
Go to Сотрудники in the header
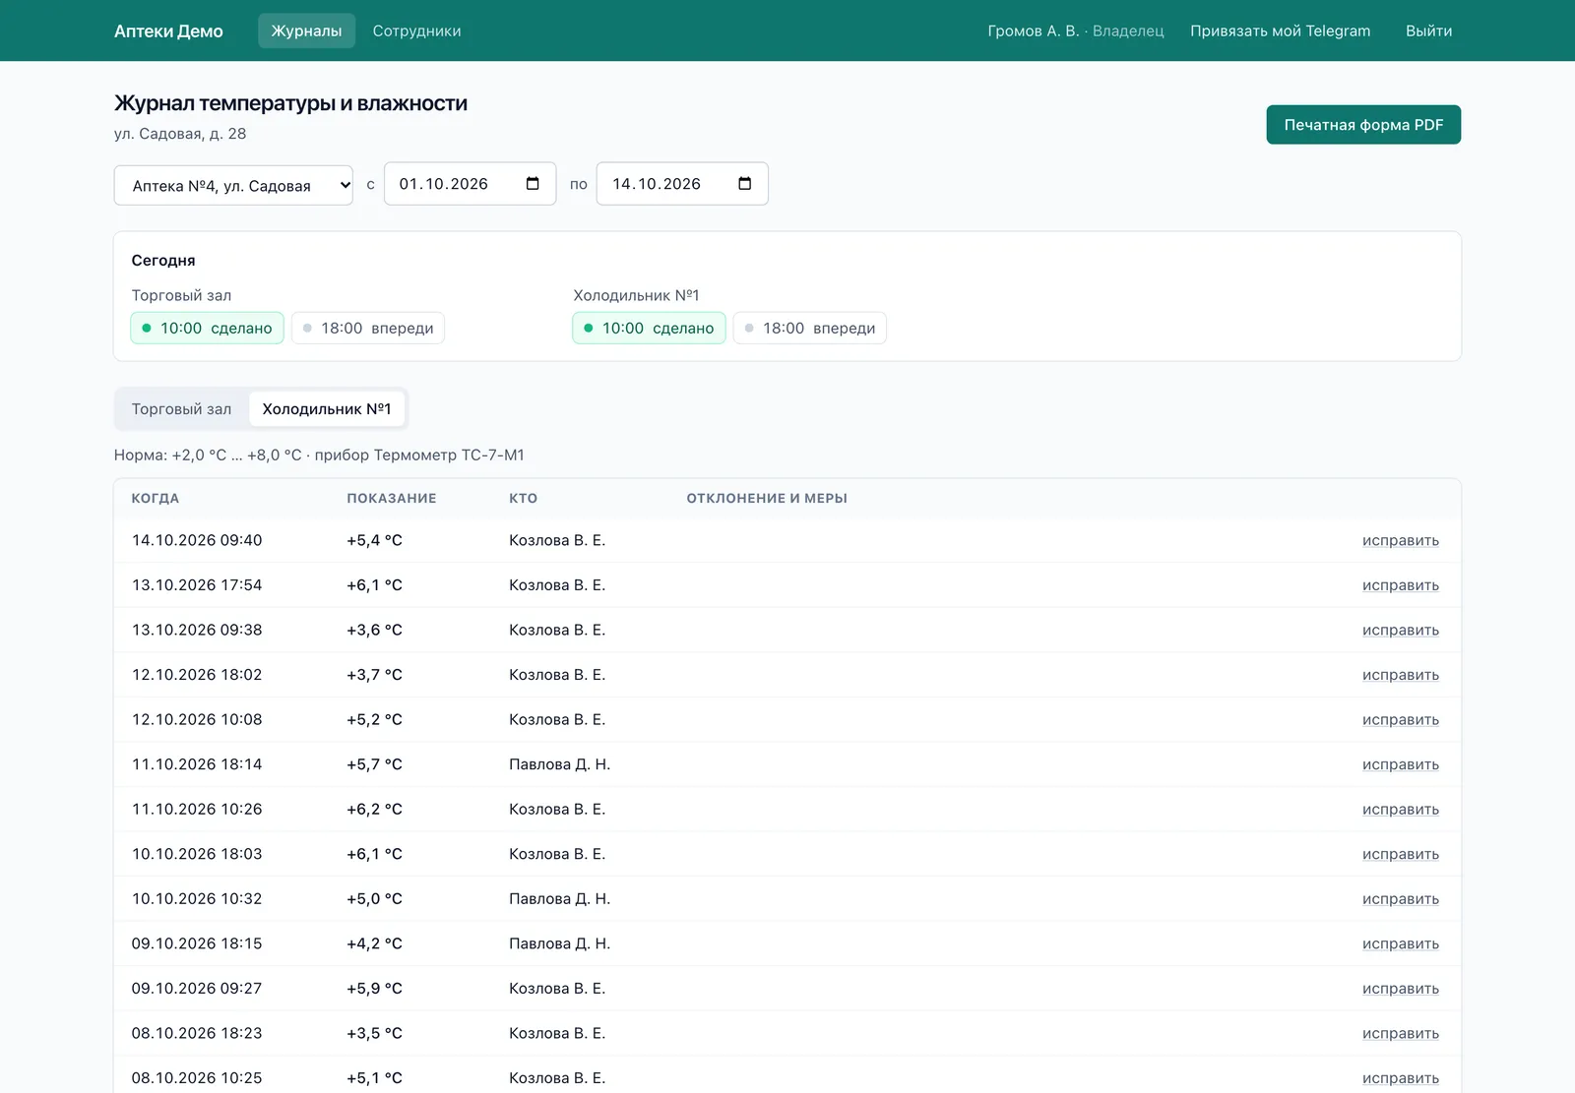pyautogui.click(x=416, y=30)
